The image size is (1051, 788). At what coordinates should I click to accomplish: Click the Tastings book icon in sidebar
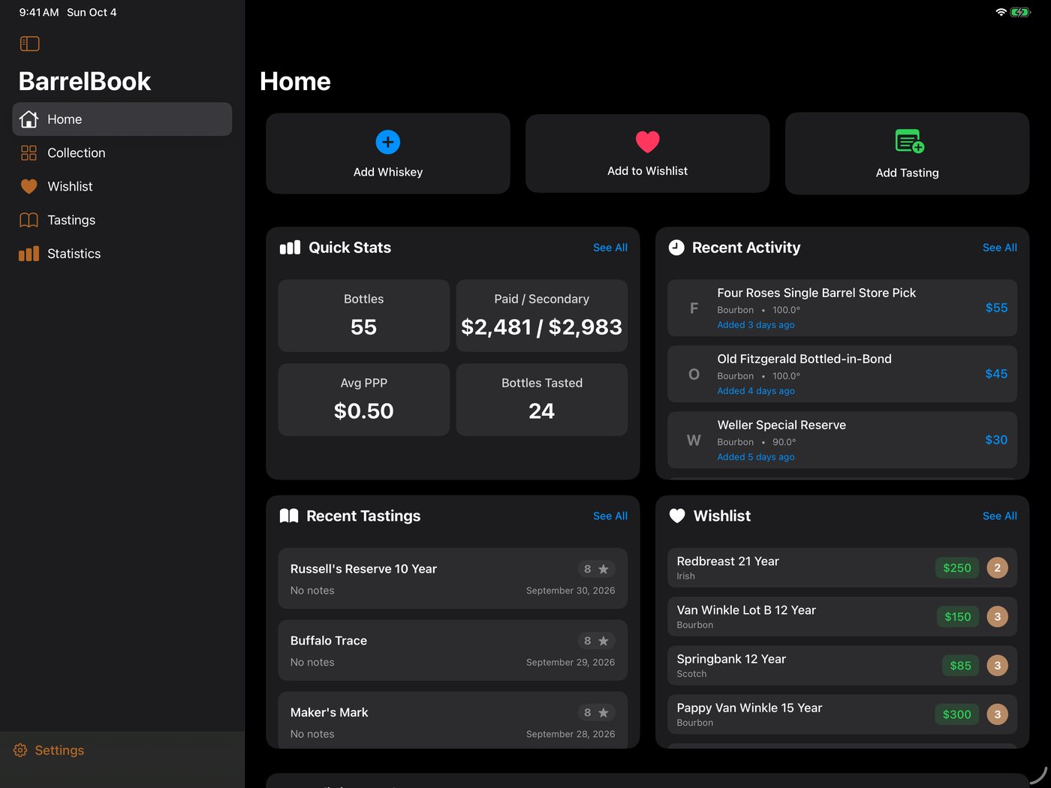coord(29,220)
